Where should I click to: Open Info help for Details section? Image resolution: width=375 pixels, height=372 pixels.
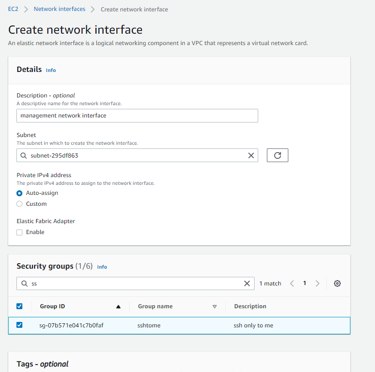[51, 70]
